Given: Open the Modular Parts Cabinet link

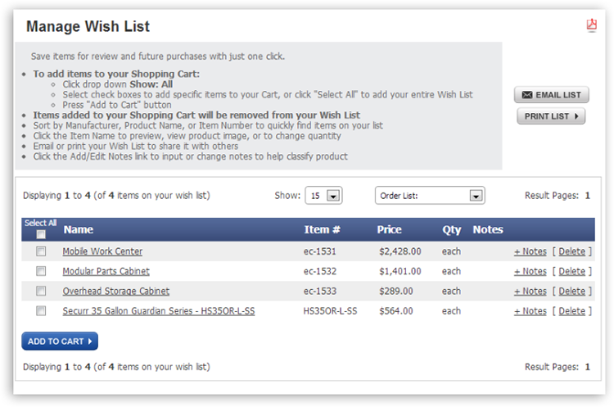Looking at the screenshot, I should (x=106, y=271).
